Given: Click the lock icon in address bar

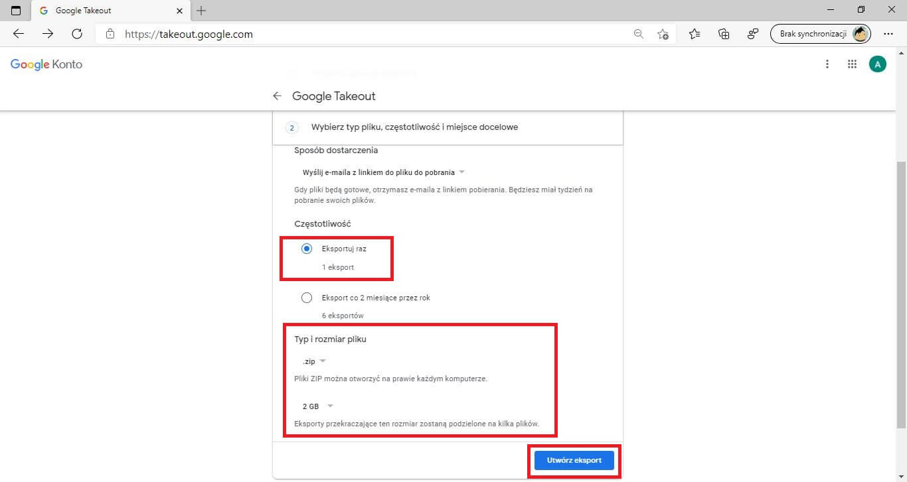Looking at the screenshot, I should click(111, 34).
